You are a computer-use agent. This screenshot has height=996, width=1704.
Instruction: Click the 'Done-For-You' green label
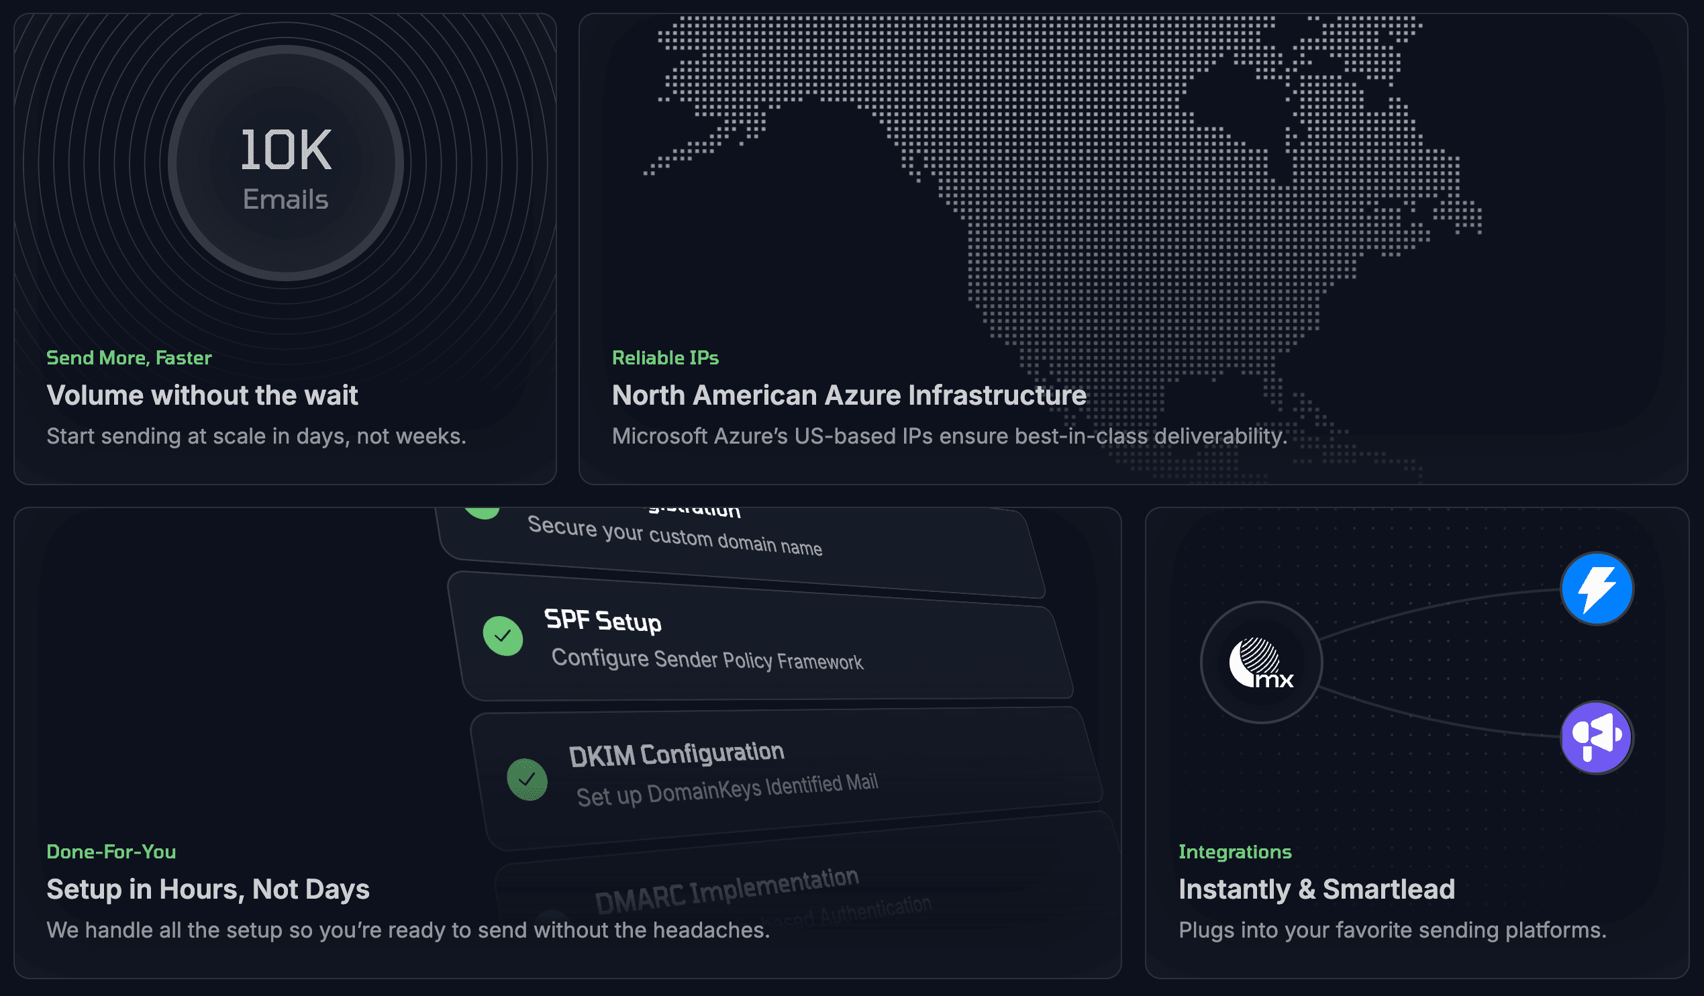pos(111,852)
